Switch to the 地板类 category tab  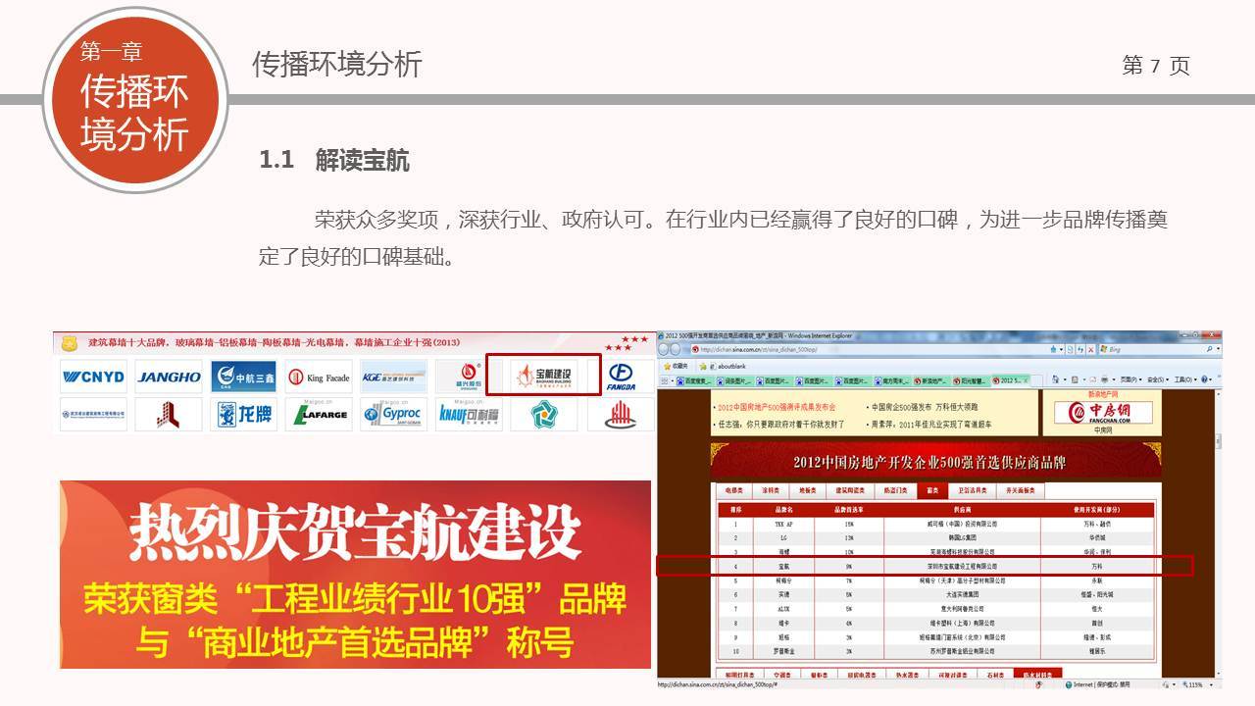tap(807, 490)
